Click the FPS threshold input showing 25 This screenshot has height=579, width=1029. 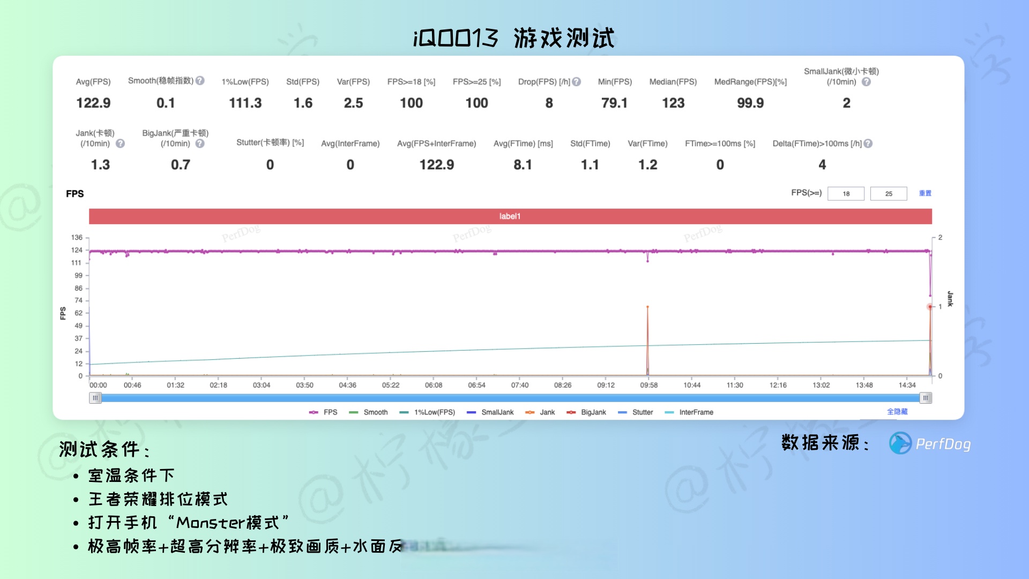click(x=888, y=194)
